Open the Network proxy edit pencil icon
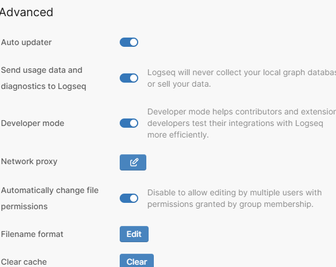The width and height of the screenshot is (336, 267). pyautogui.click(x=133, y=162)
